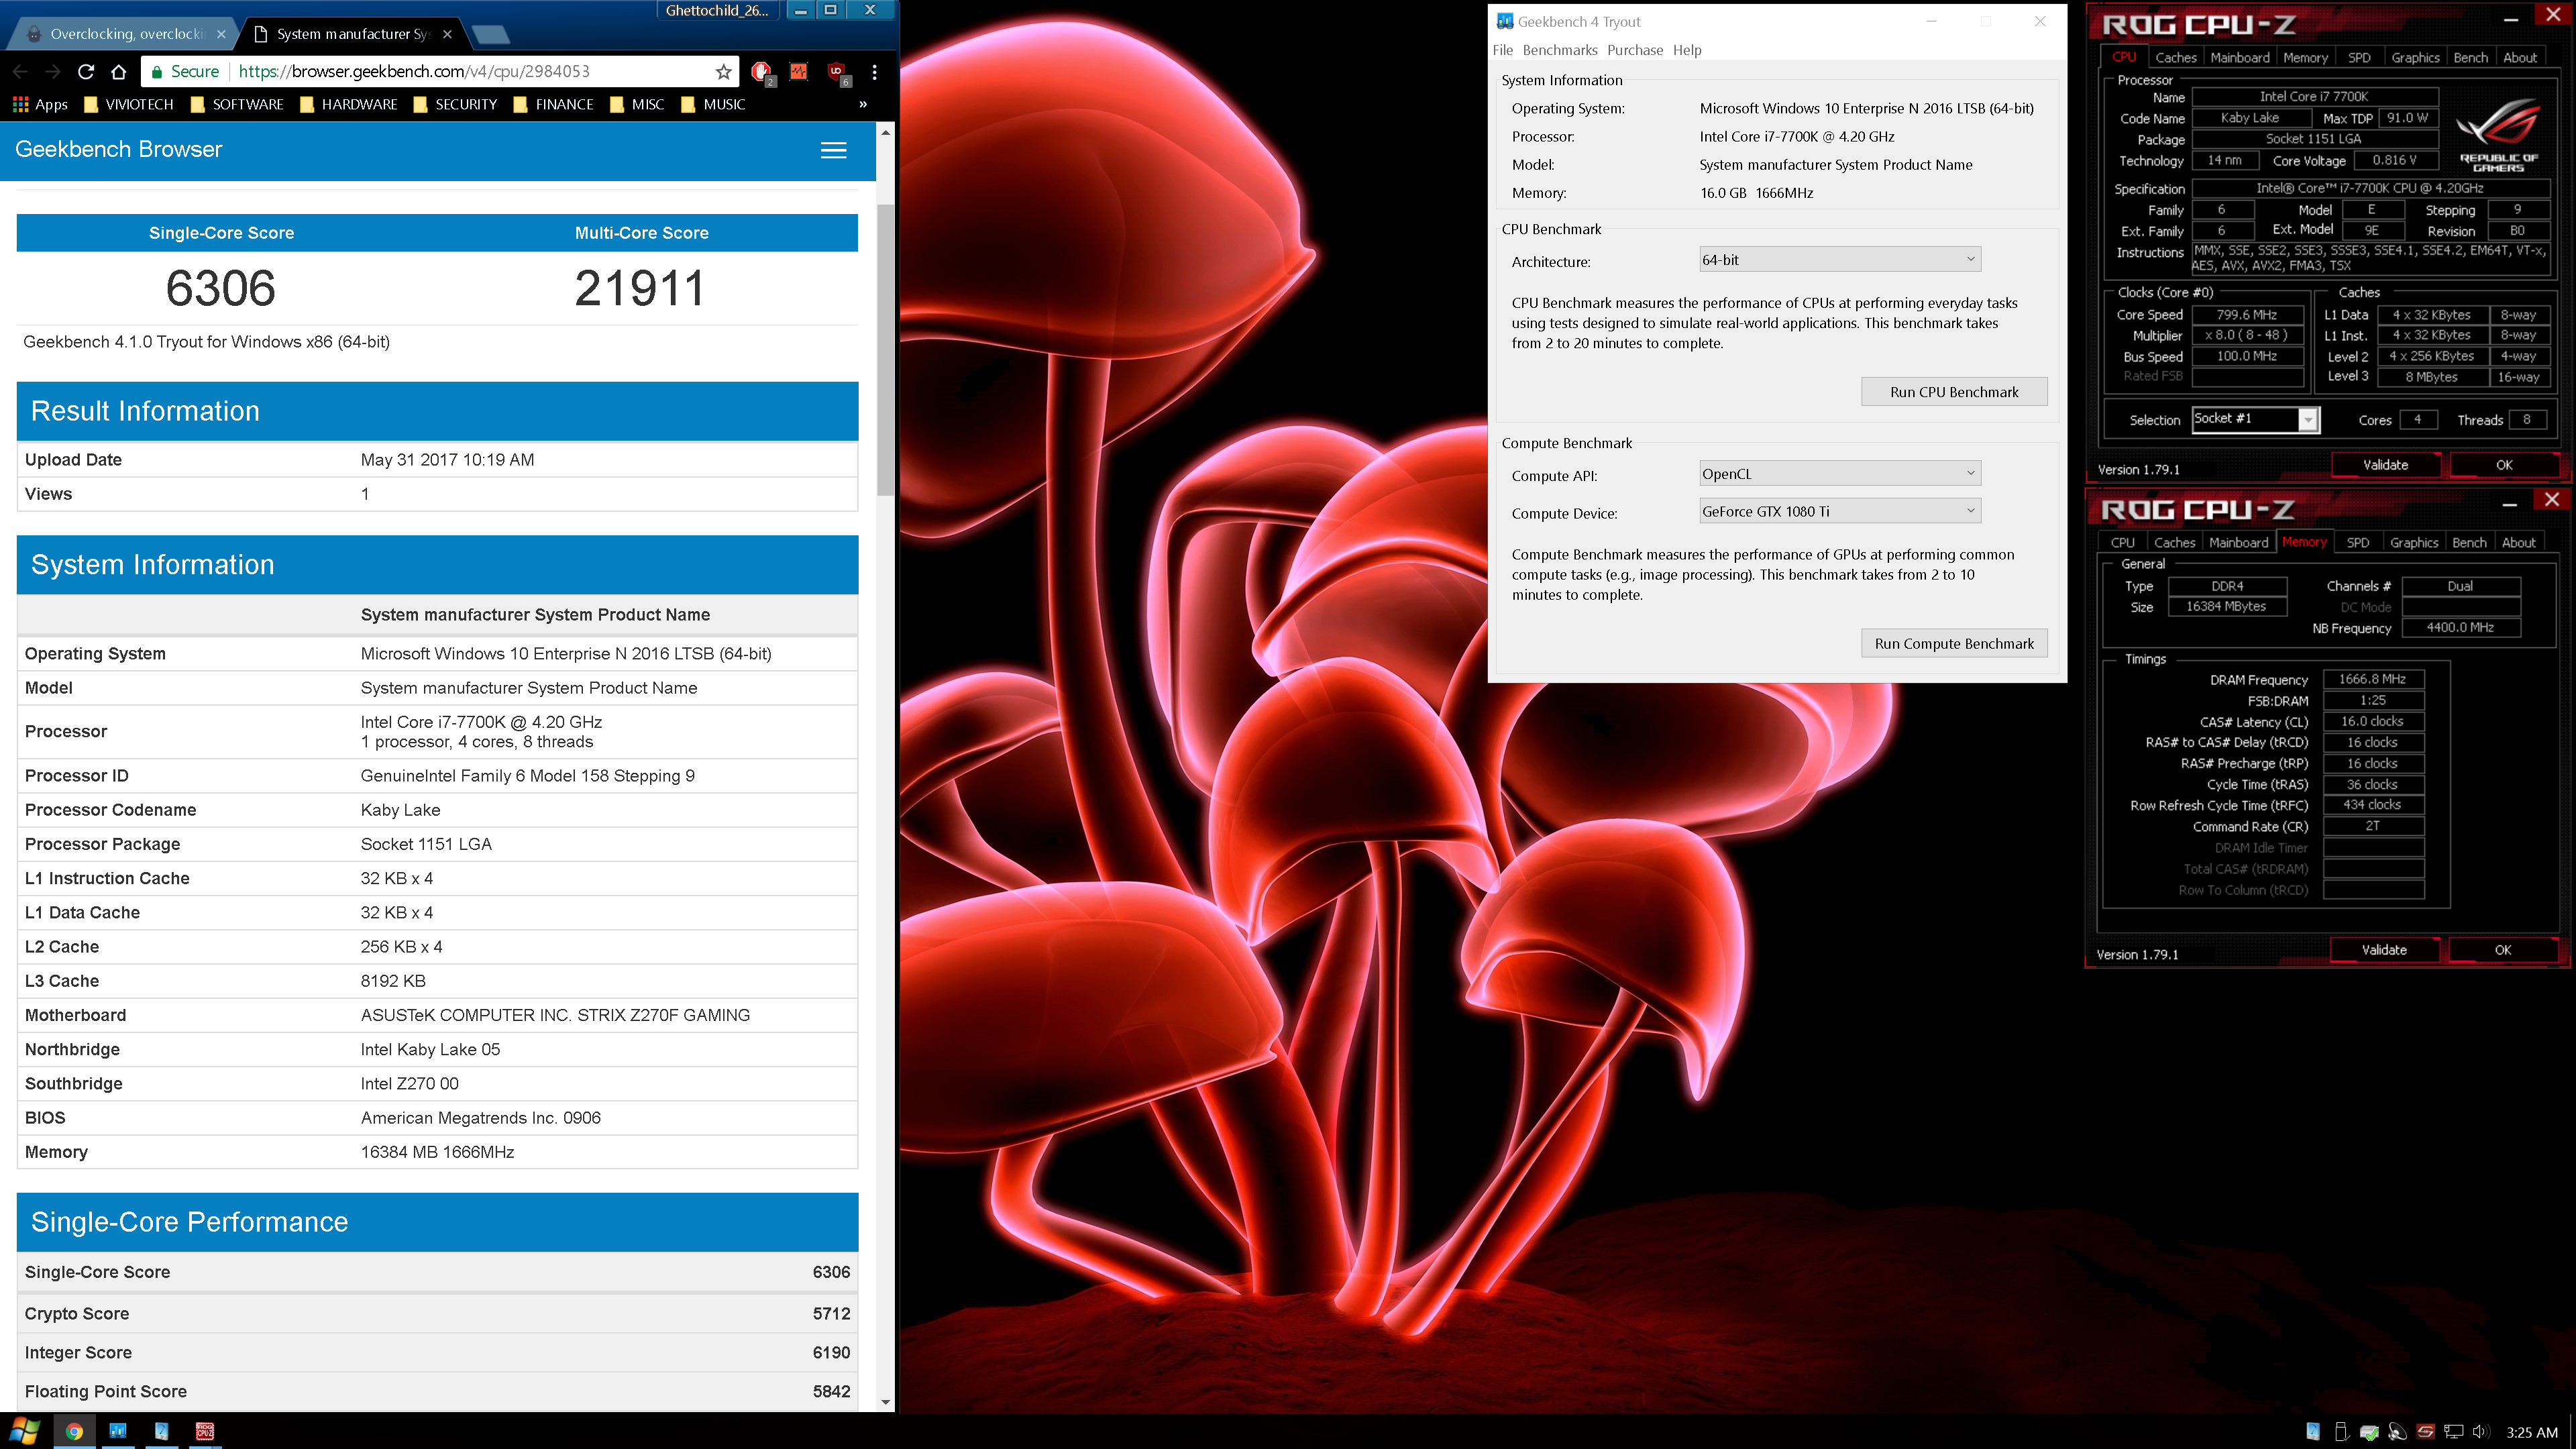Click Chrome's forward arrow
This screenshot has width=2576, height=1449.
[x=53, y=72]
